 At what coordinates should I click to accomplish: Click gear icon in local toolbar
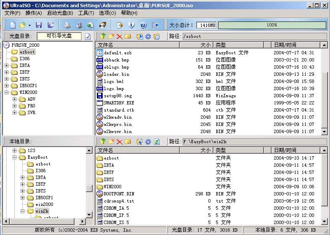[x=148, y=142]
